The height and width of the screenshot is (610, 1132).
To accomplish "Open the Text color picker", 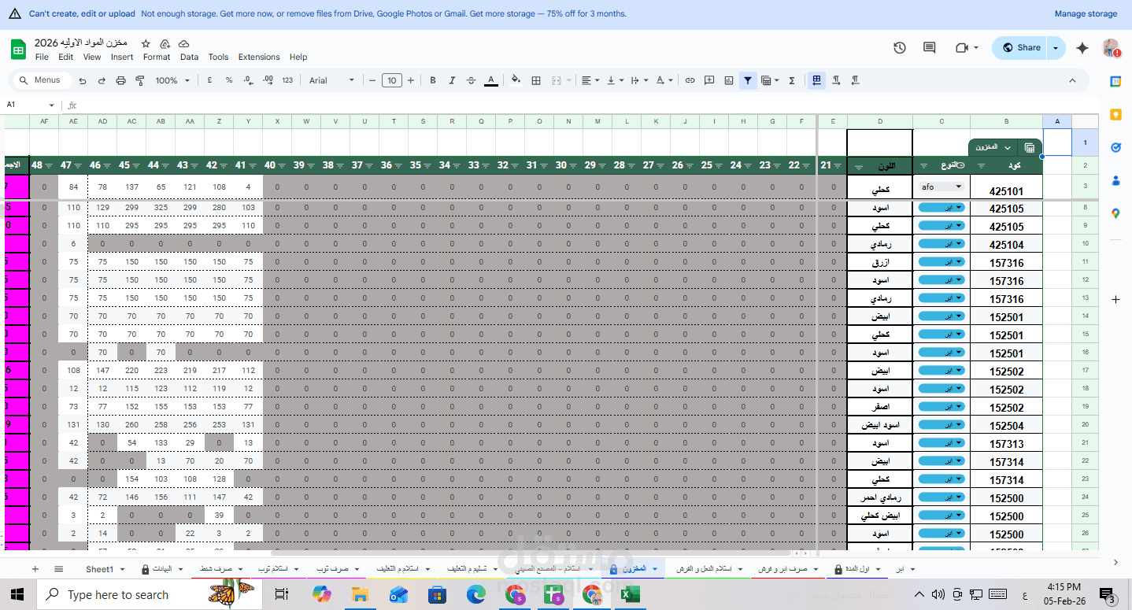I will pos(490,79).
